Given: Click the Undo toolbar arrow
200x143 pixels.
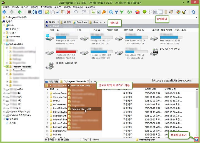Looking at the screenshot, I should coord(76,12).
